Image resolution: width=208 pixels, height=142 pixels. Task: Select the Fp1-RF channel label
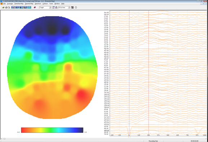pos(106,13)
